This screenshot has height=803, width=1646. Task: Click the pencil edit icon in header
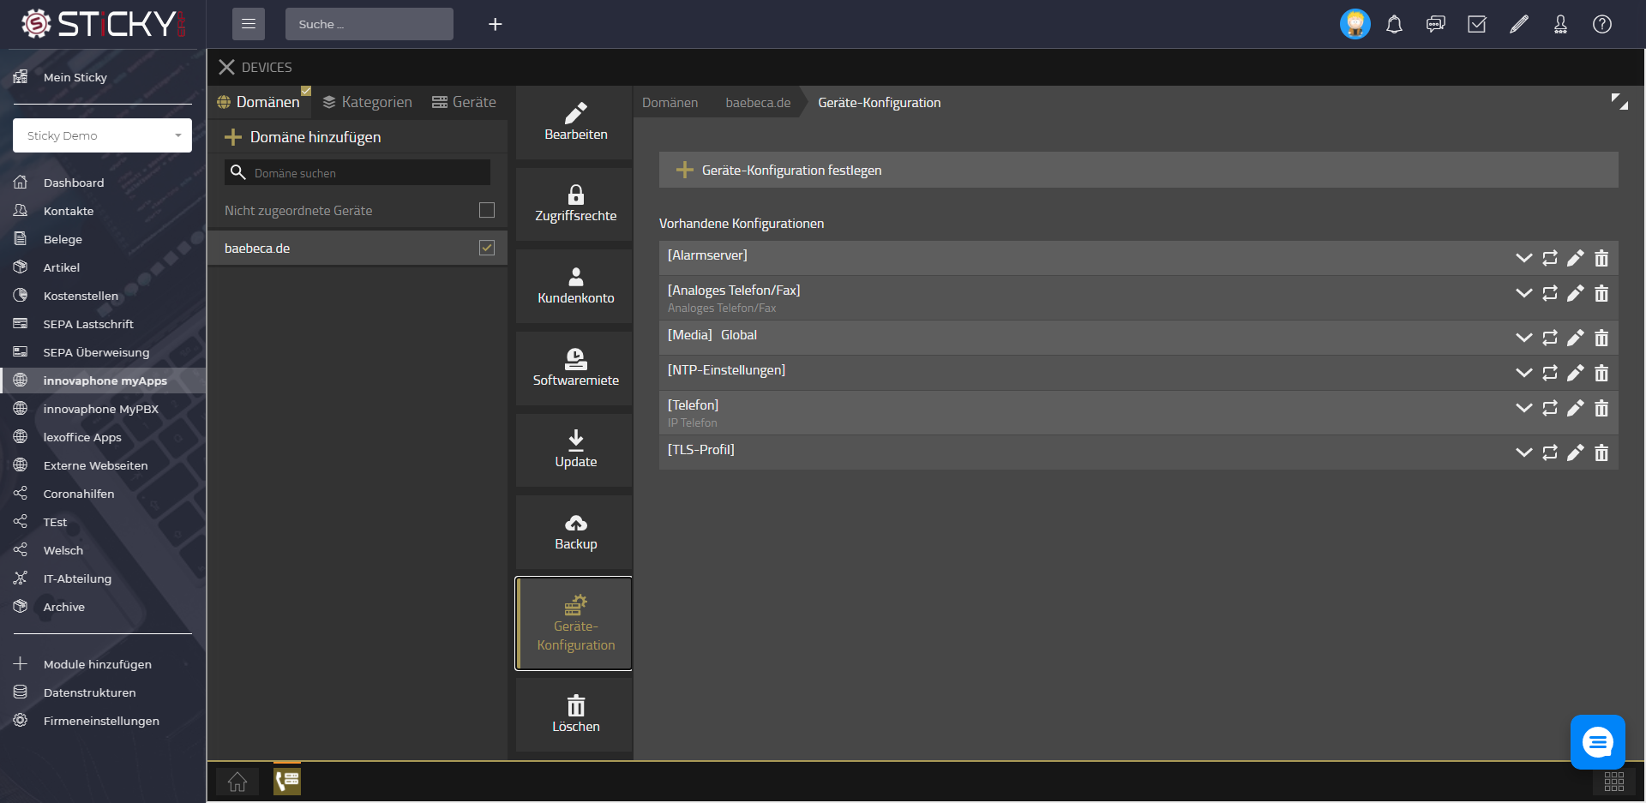pos(1518,24)
